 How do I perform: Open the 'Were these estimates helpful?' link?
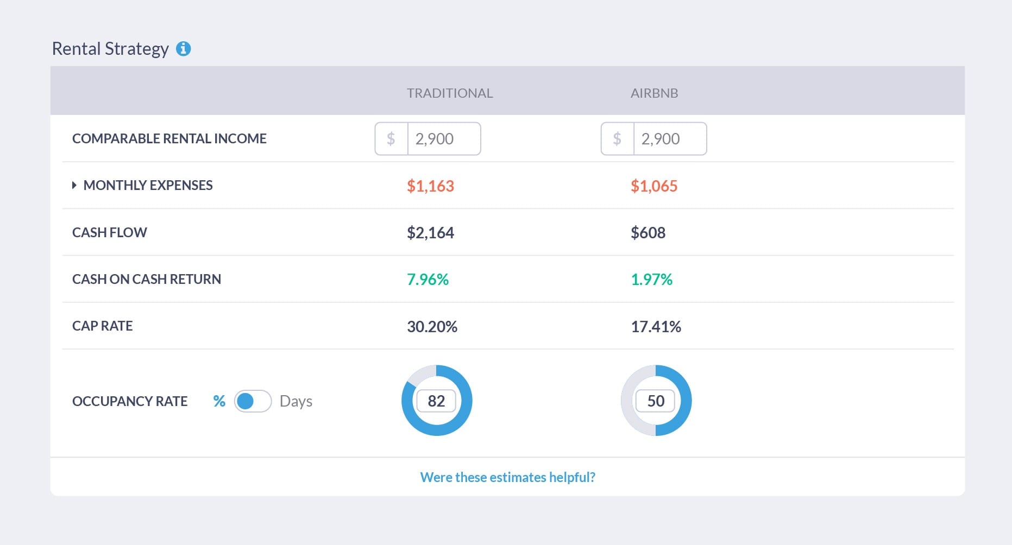[x=507, y=477]
